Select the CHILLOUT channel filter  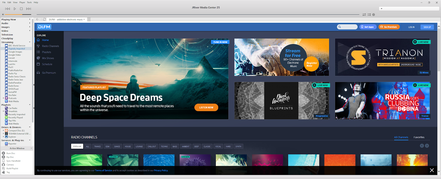click(152, 147)
